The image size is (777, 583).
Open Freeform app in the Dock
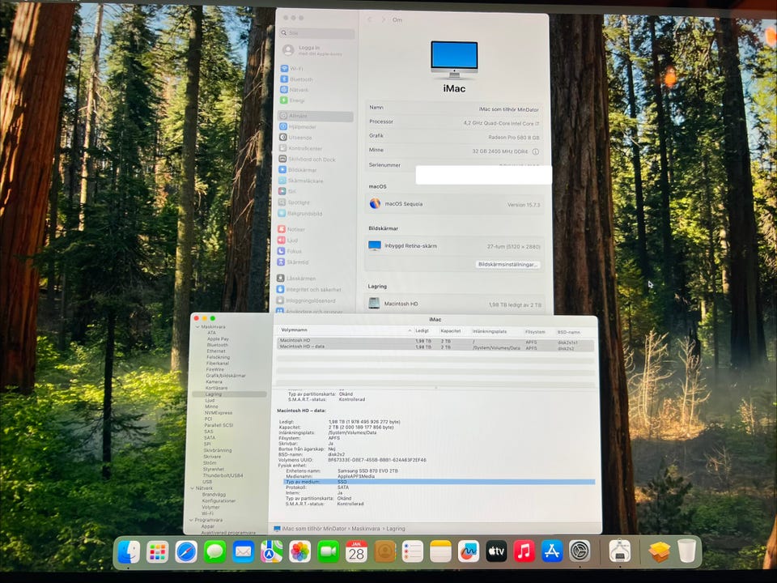pyautogui.click(x=469, y=551)
